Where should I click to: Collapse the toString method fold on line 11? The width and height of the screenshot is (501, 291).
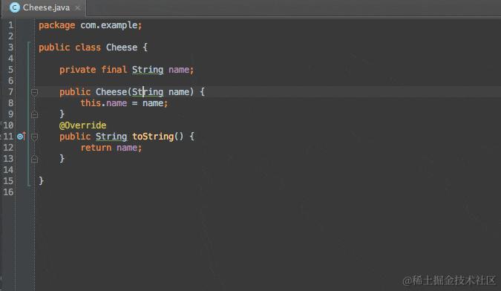click(x=34, y=137)
